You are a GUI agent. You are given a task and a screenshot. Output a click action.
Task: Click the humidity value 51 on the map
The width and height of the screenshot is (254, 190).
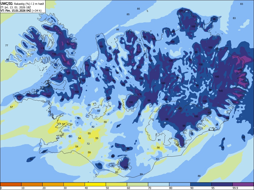pos(63,124)
